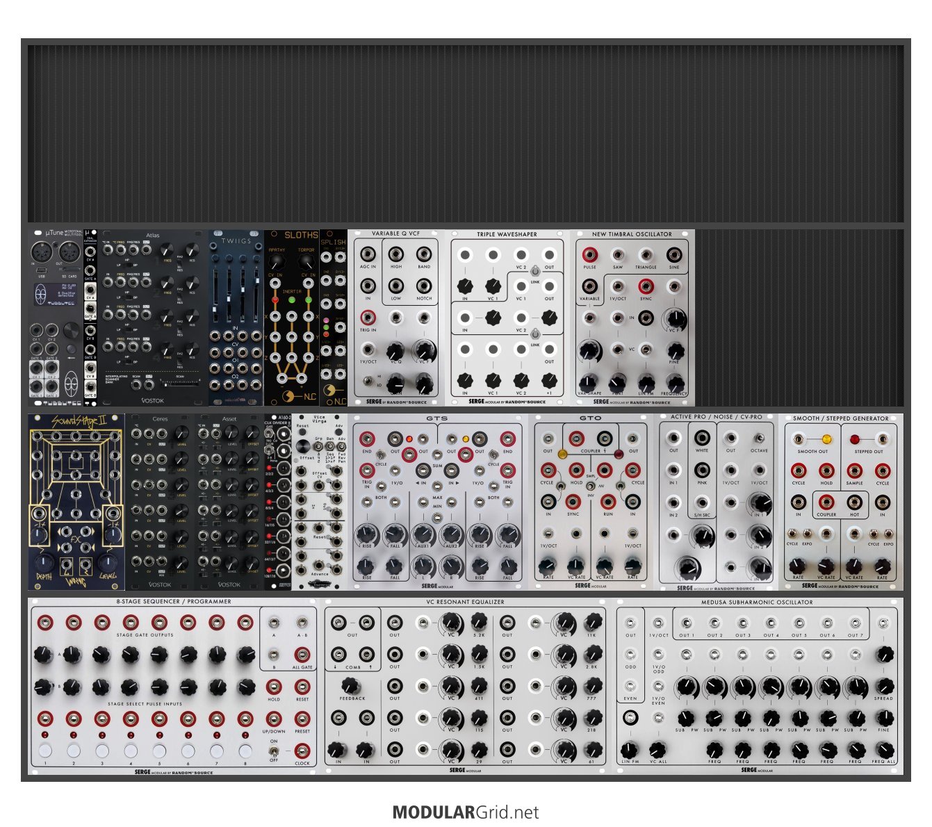Click the APATHY knob on the Sloths module

pyautogui.click(x=277, y=261)
